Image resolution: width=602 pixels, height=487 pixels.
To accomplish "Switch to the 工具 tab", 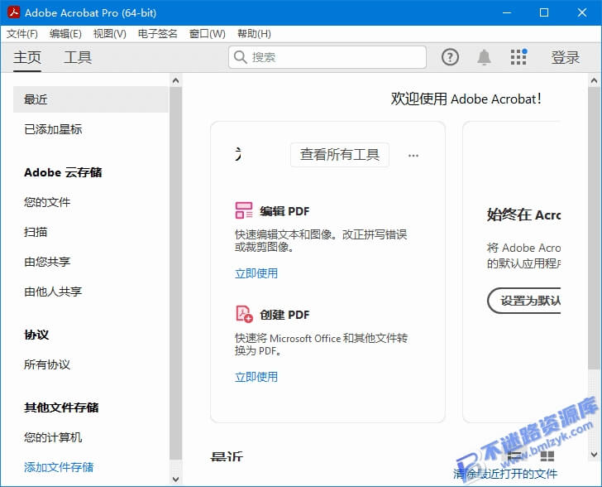I will point(78,57).
